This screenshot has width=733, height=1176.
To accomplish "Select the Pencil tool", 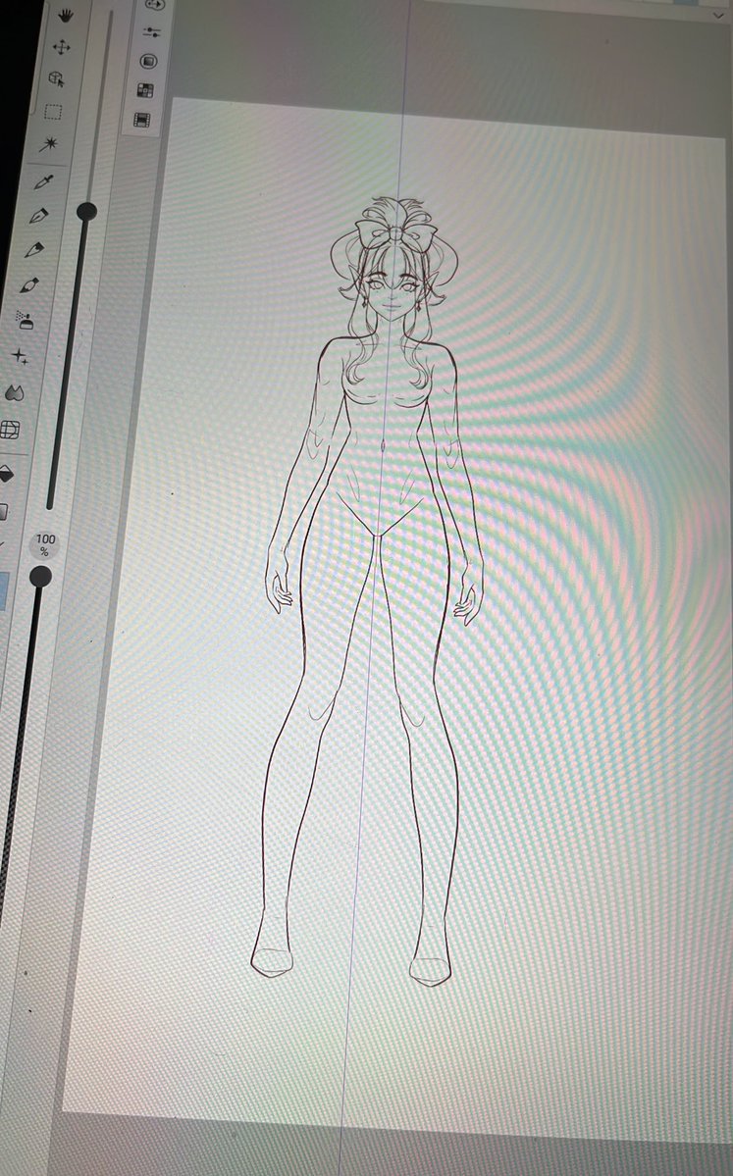I will pyautogui.click(x=33, y=250).
